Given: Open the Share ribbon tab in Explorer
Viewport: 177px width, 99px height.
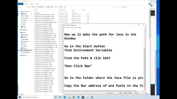Looking at the screenshot, I should [31, 4].
